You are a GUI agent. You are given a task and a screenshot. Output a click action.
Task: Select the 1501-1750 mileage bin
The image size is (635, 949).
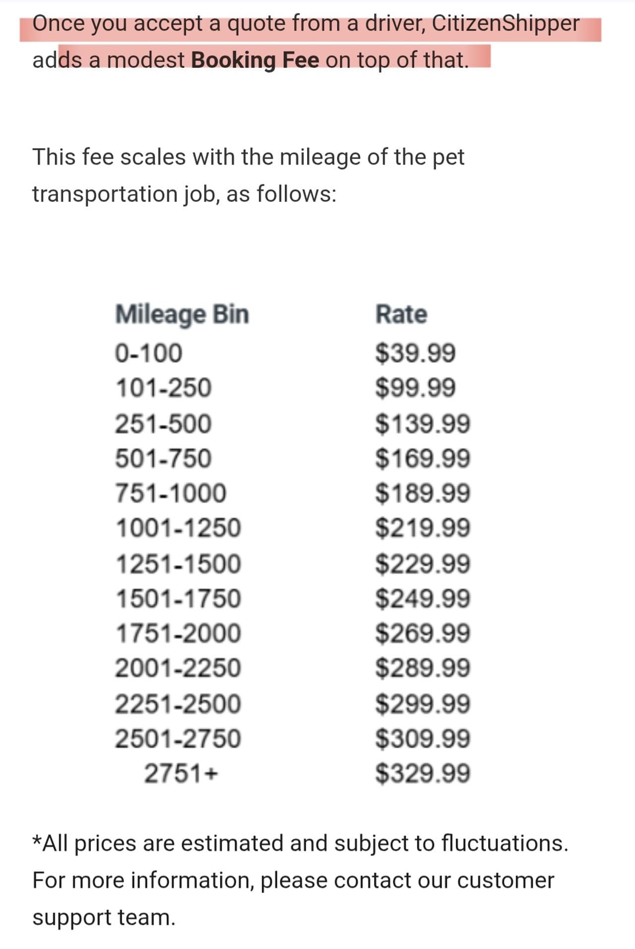tap(178, 598)
